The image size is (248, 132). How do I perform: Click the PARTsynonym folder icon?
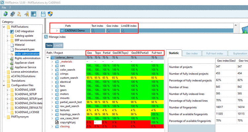pyautogui.click(x=9, y=117)
